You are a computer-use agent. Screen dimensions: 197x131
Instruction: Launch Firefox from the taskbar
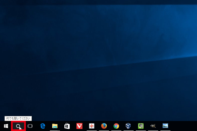104,126
